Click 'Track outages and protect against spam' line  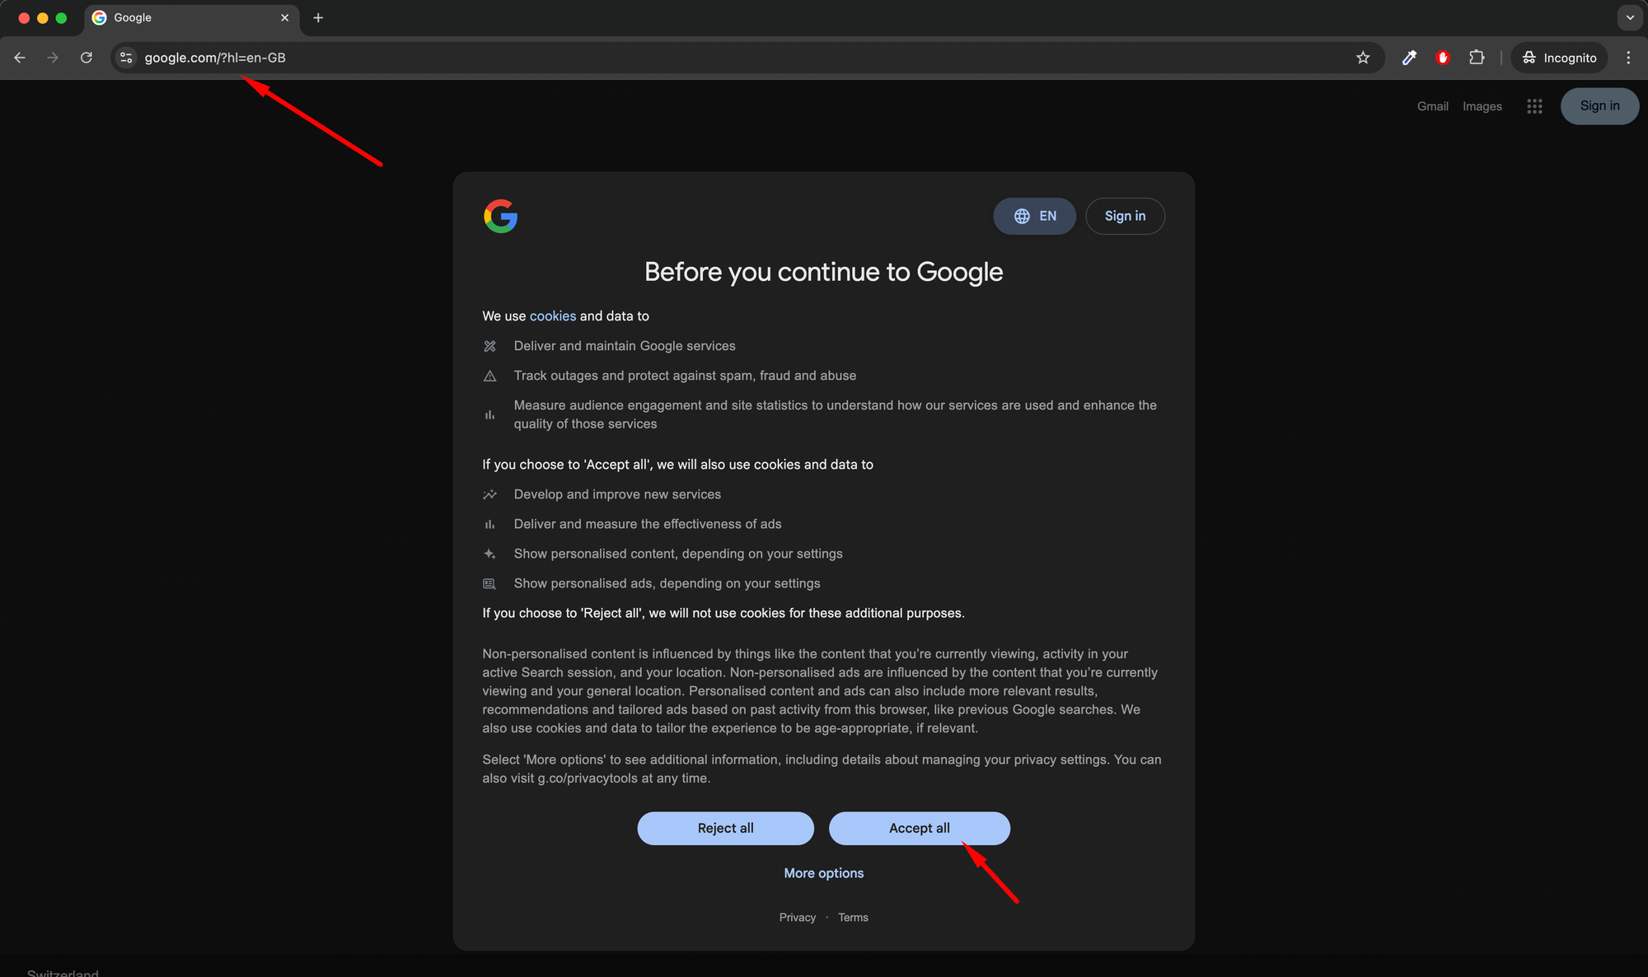tap(685, 376)
